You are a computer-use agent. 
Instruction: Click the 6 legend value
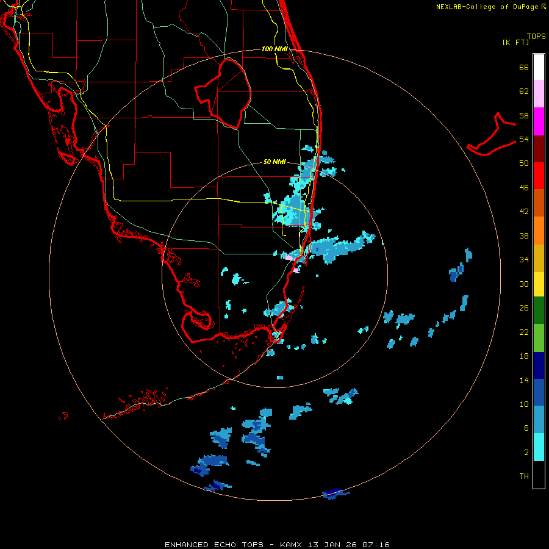[x=526, y=428]
